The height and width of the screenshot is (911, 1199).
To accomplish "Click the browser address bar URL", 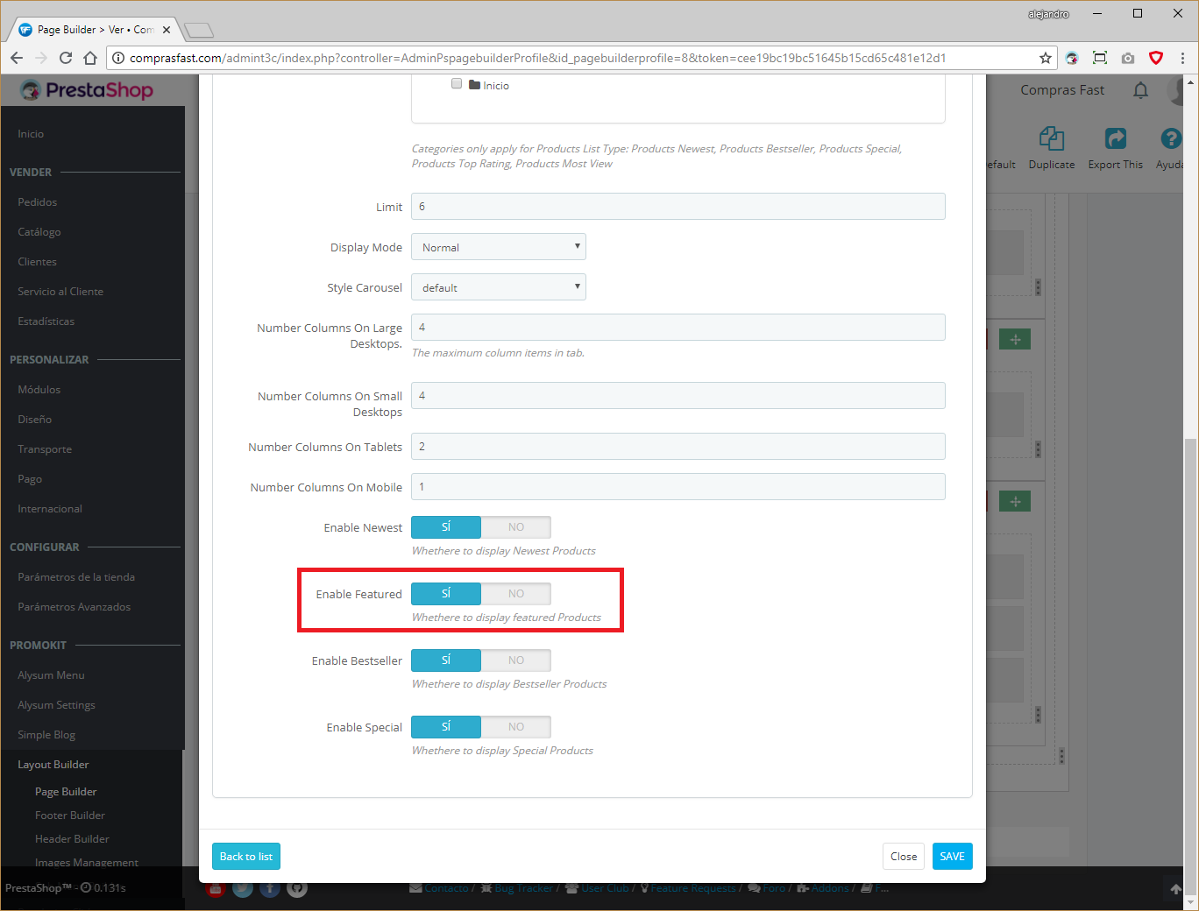I will pos(538,58).
